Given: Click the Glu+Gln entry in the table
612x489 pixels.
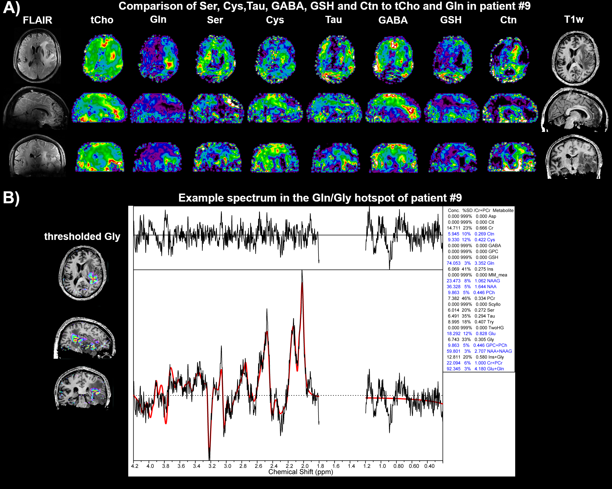Looking at the screenshot, I should (475, 368).
